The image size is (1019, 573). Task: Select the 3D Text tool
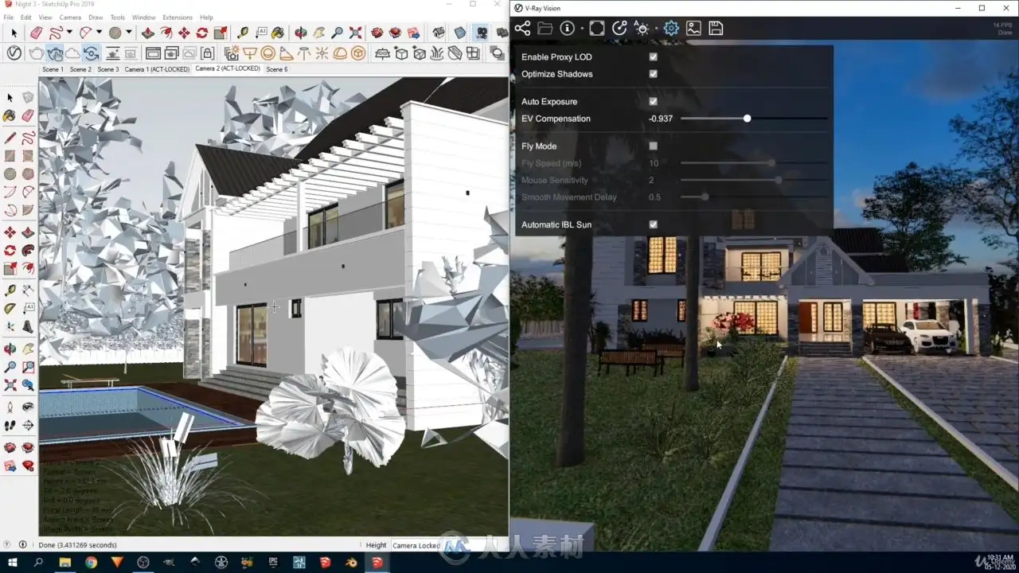(x=28, y=326)
